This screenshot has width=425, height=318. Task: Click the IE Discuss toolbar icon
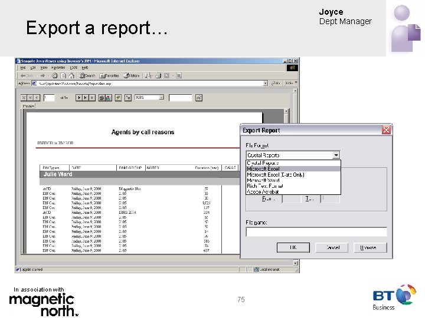179,76
